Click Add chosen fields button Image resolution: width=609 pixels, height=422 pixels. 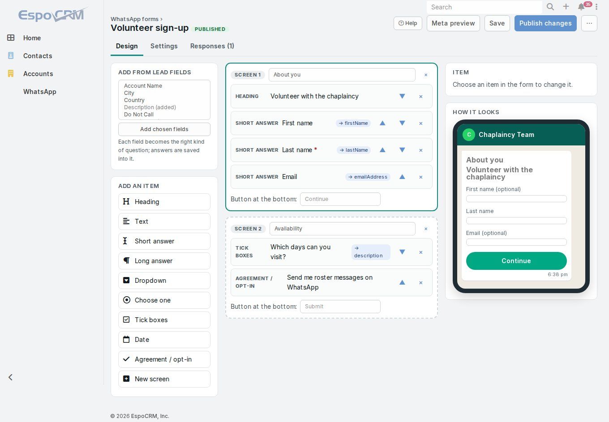pyautogui.click(x=164, y=129)
